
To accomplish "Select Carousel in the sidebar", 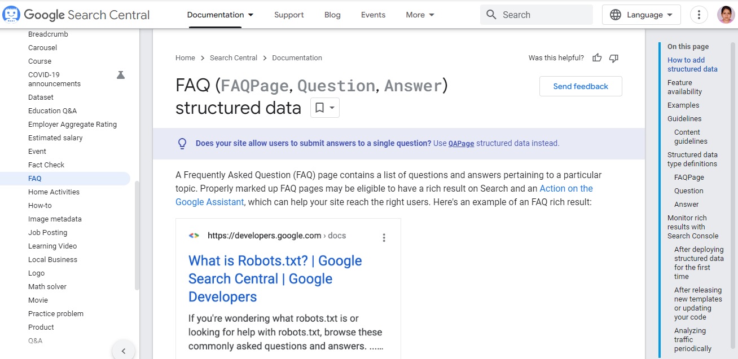I will pyautogui.click(x=42, y=48).
